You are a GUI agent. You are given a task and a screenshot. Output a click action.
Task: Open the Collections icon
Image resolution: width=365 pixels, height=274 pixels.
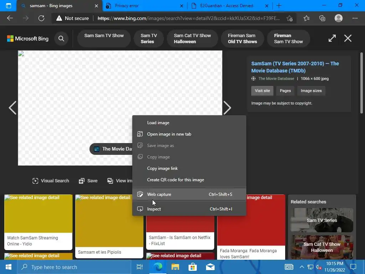tap(322, 18)
